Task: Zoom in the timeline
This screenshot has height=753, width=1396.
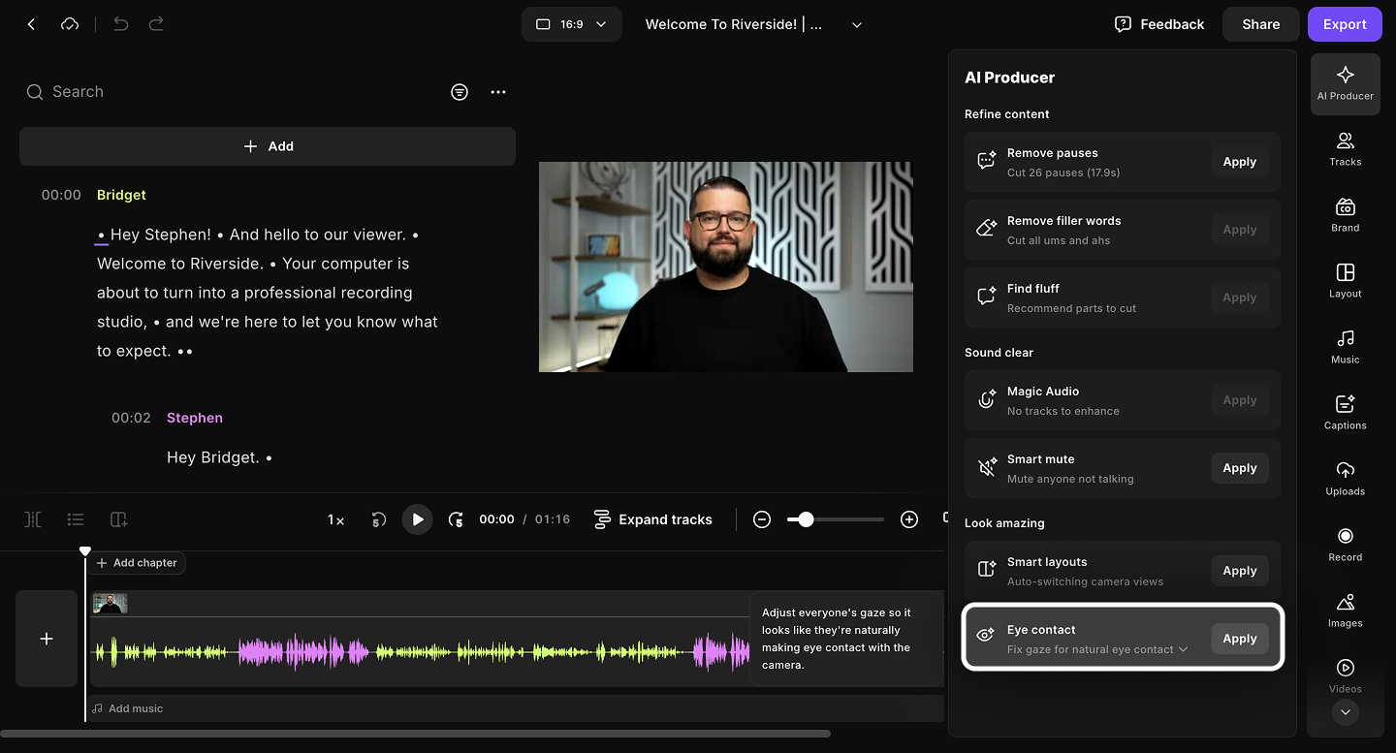Action: pos(909,519)
